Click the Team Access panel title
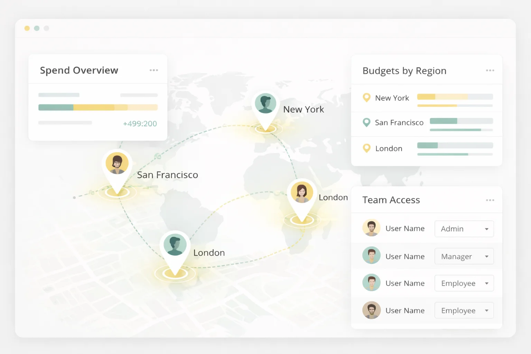Viewport: 531px width, 354px height. click(x=391, y=200)
